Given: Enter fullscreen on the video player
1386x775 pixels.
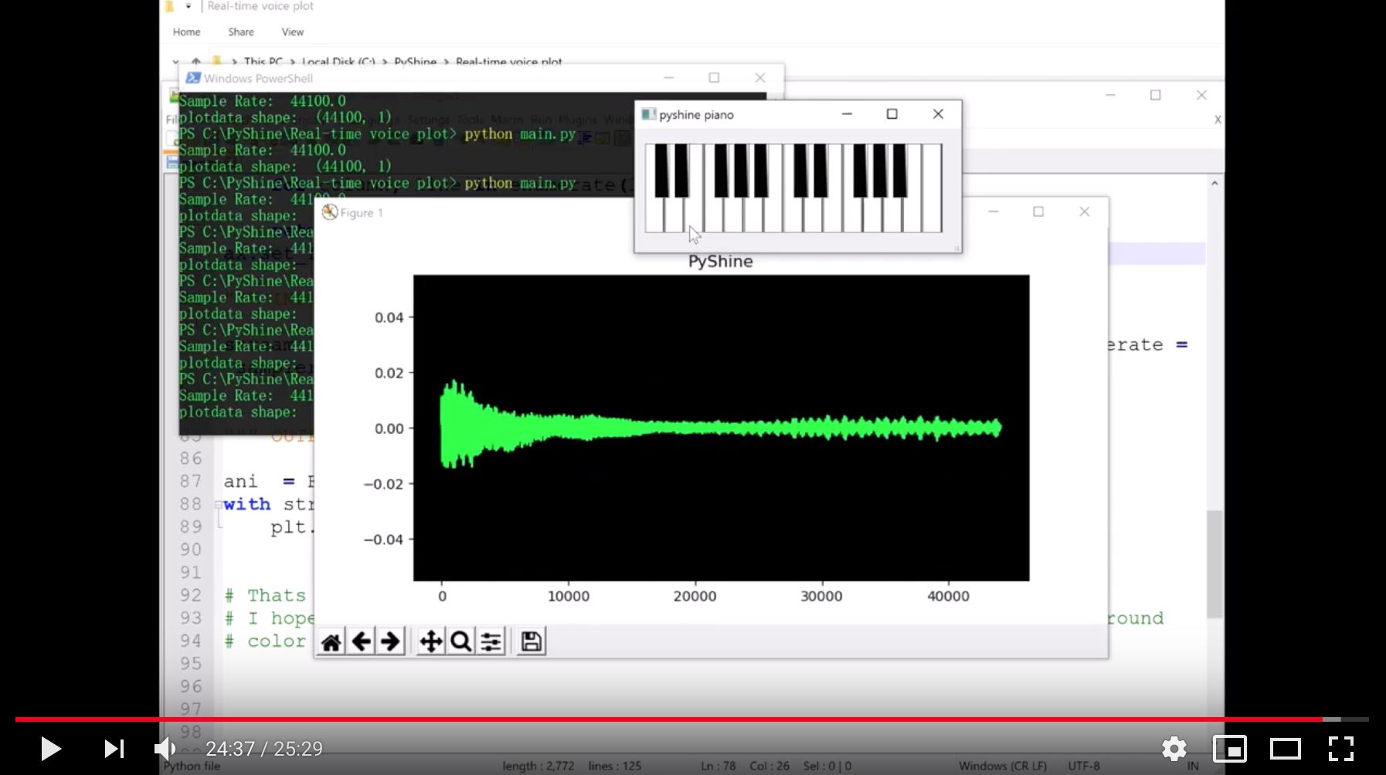Looking at the screenshot, I should coord(1341,749).
